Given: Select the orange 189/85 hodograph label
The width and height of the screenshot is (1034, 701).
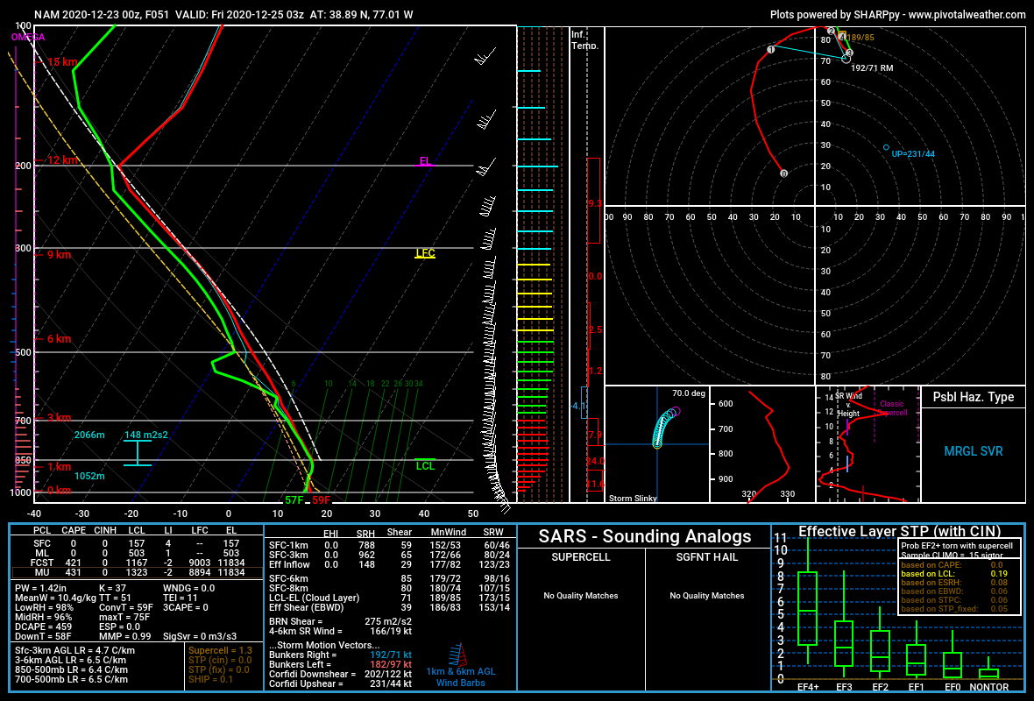Looking at the screenshot, I should 860,38.
